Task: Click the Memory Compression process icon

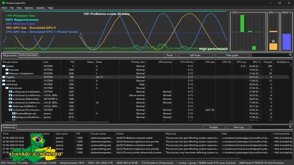Action: tap(7, 73)
